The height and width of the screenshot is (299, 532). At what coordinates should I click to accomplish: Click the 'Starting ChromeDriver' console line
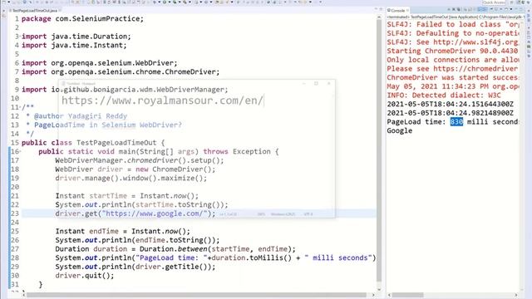452,51
